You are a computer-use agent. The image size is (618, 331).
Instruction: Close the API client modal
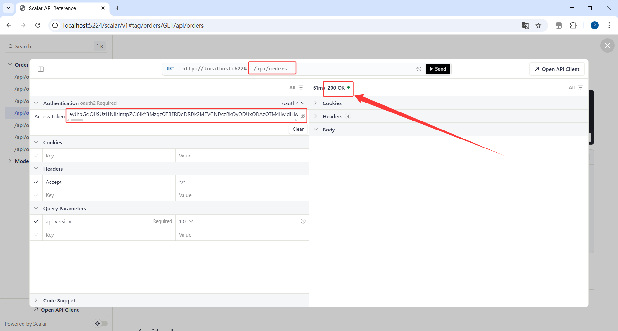tap(607, 46)
